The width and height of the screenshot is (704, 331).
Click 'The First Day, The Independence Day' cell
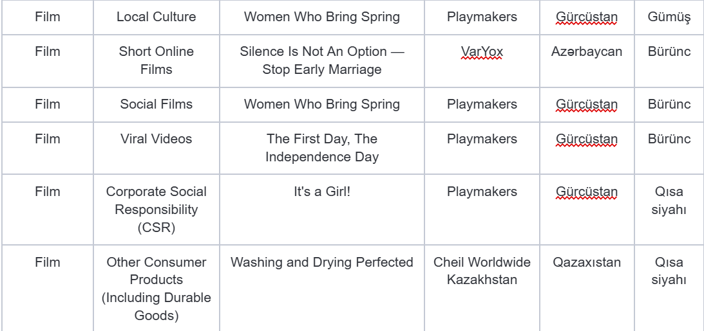322,148
